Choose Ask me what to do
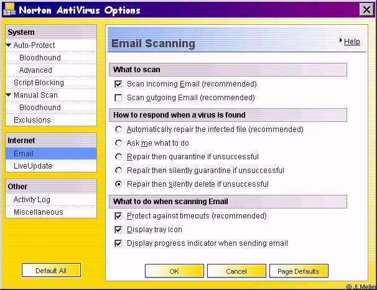Screen dimensions: 377x290 click(x=118, y=143)
